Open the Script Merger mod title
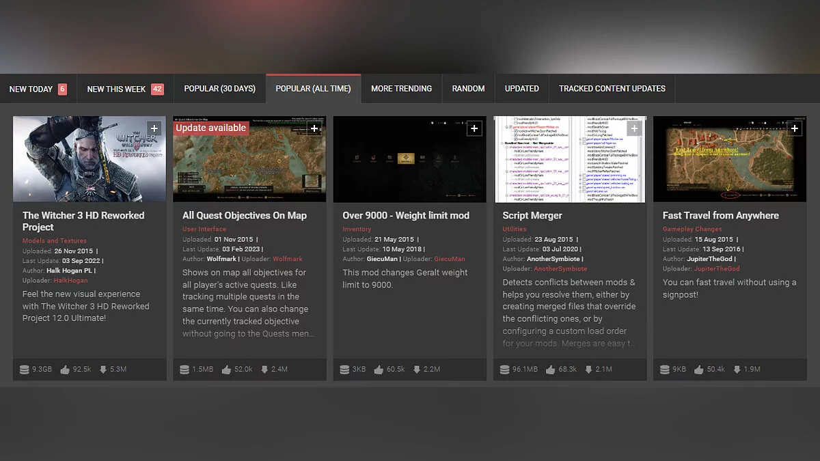Image resolution: width=820 pixels, height=461 pixels. (532, 215)
